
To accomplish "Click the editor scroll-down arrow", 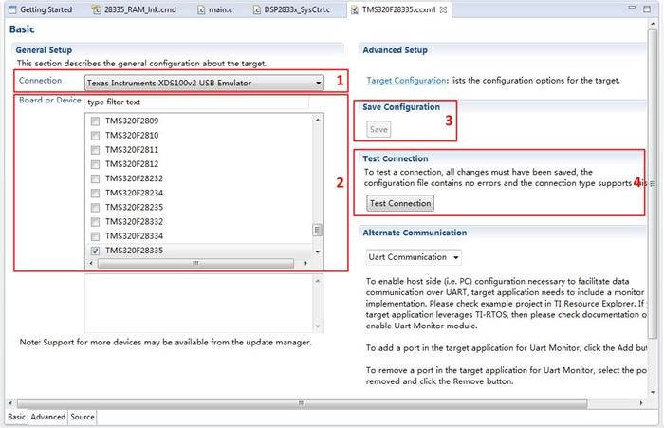I will pos(653,392).
